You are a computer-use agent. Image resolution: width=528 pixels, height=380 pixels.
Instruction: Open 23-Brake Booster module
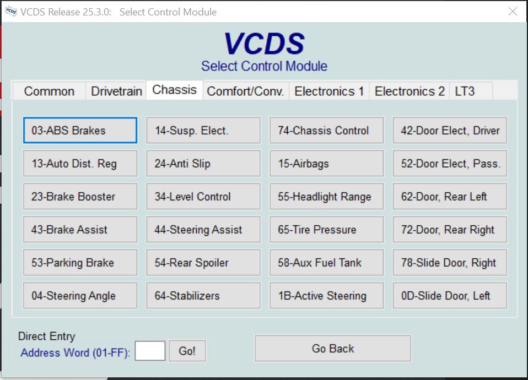click(x=80, y=196)
